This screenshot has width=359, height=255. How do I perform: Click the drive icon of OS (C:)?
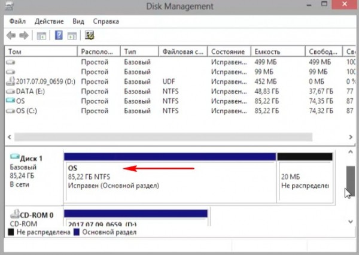click(x=11, y=111)
